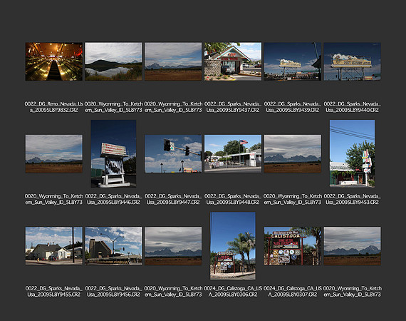
Task: Select Calistoga file name ending 20095L8Y0307.CR2
Action: point(293,292)
